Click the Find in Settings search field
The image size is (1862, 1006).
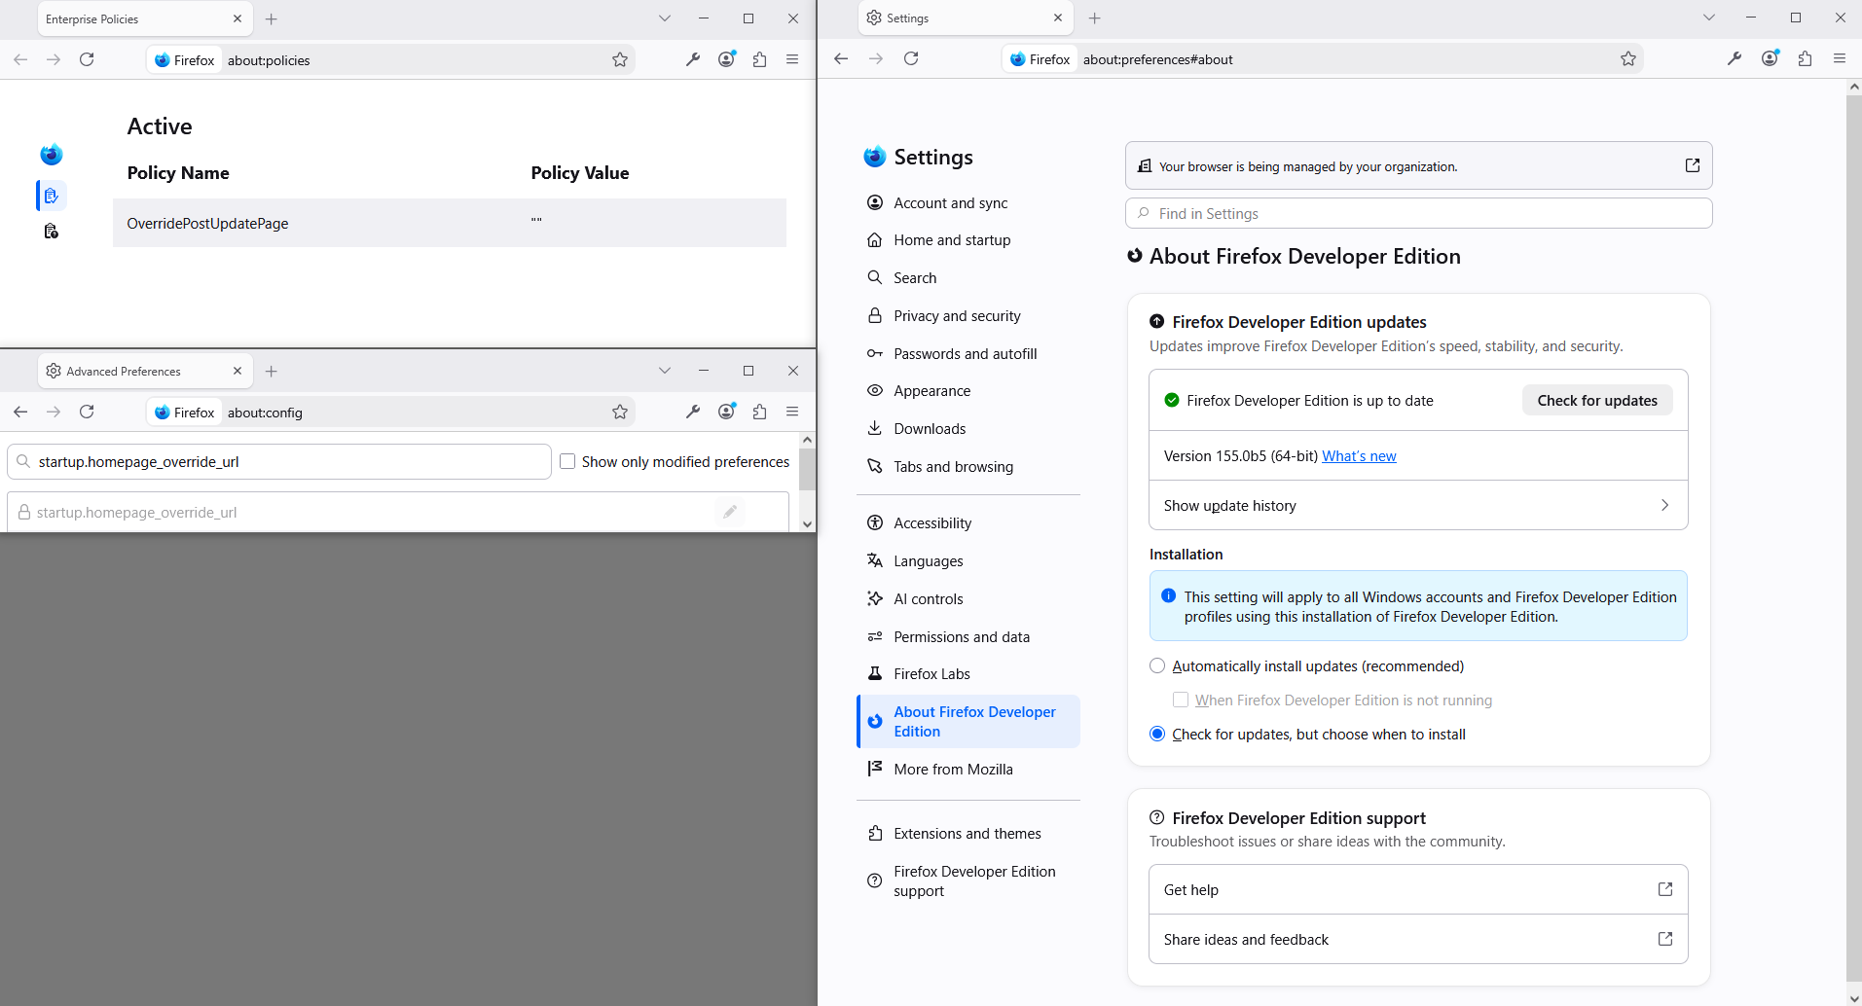1418,213
